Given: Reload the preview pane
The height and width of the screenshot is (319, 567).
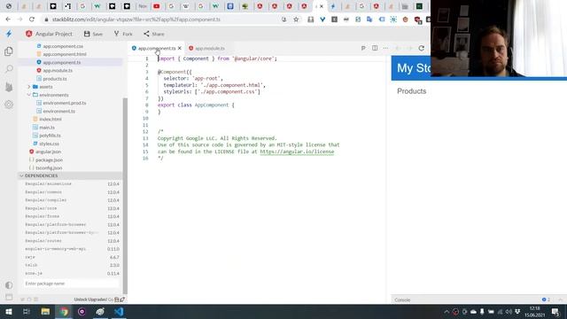Looking at the screenshot, I should 422,48.
